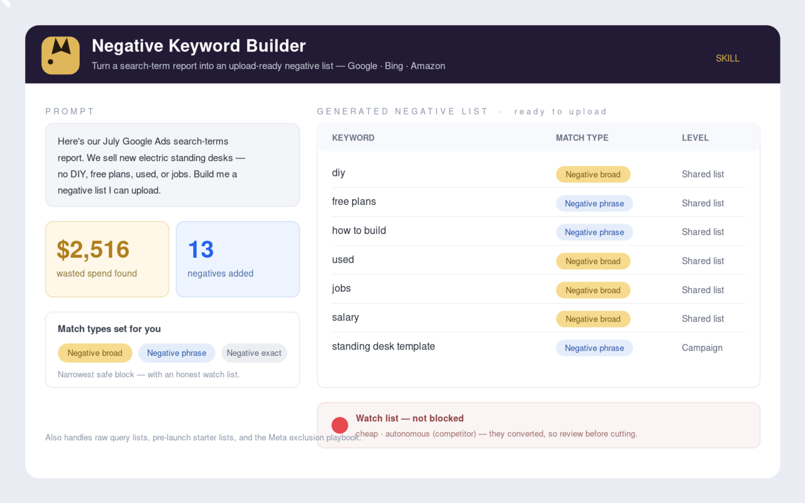Image resolution: width=805 pixels, height=503 pixels.
Task: Click the red watch list dot
Action: pyautogui.click(x=340, y=426)
